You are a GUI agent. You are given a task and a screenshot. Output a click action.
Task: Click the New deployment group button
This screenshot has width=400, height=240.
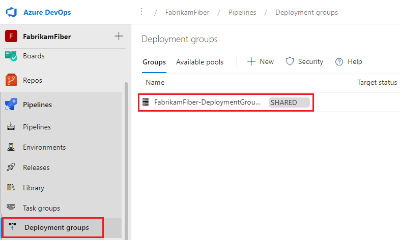point(261,61)
